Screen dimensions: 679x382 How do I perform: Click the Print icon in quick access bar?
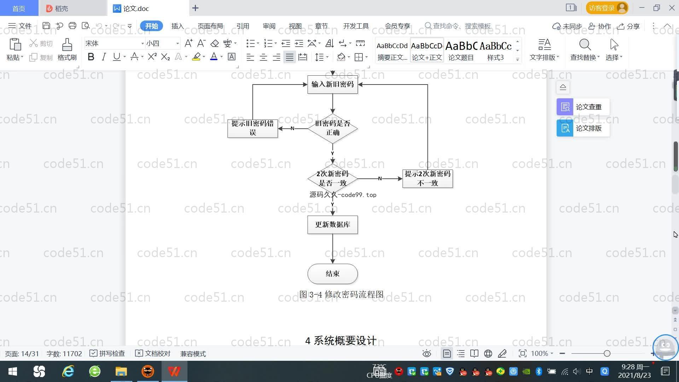coord(72,25)
